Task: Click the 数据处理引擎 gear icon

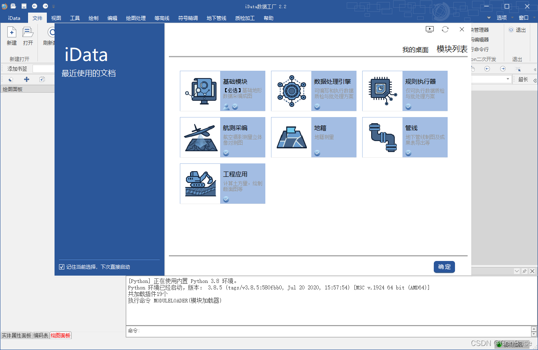Action: pos(291,91)
